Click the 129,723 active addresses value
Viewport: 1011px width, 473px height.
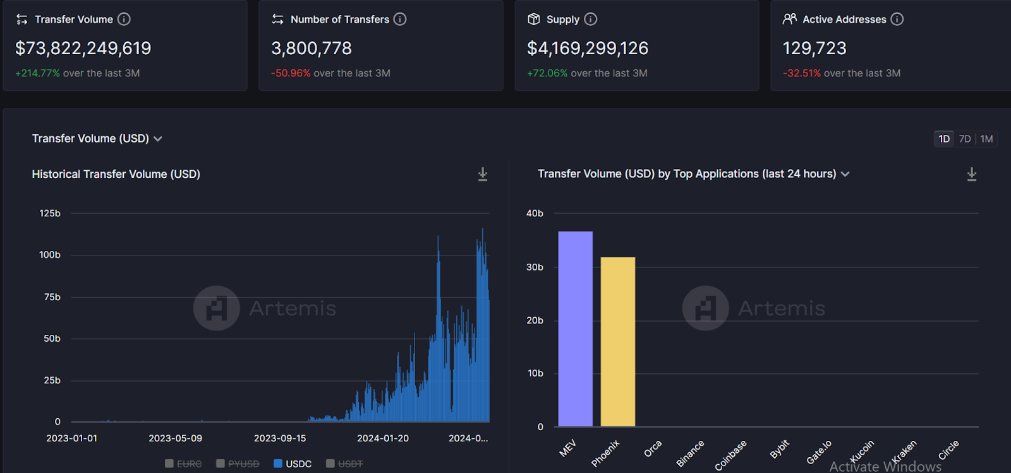(x=814, y=48)
